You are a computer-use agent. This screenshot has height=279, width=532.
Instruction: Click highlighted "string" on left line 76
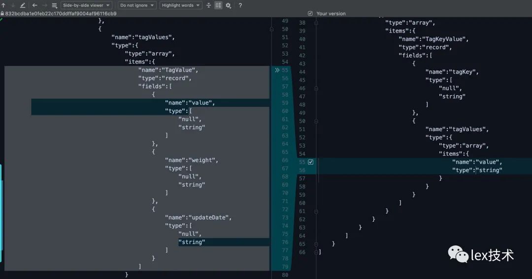click(192, 242)
